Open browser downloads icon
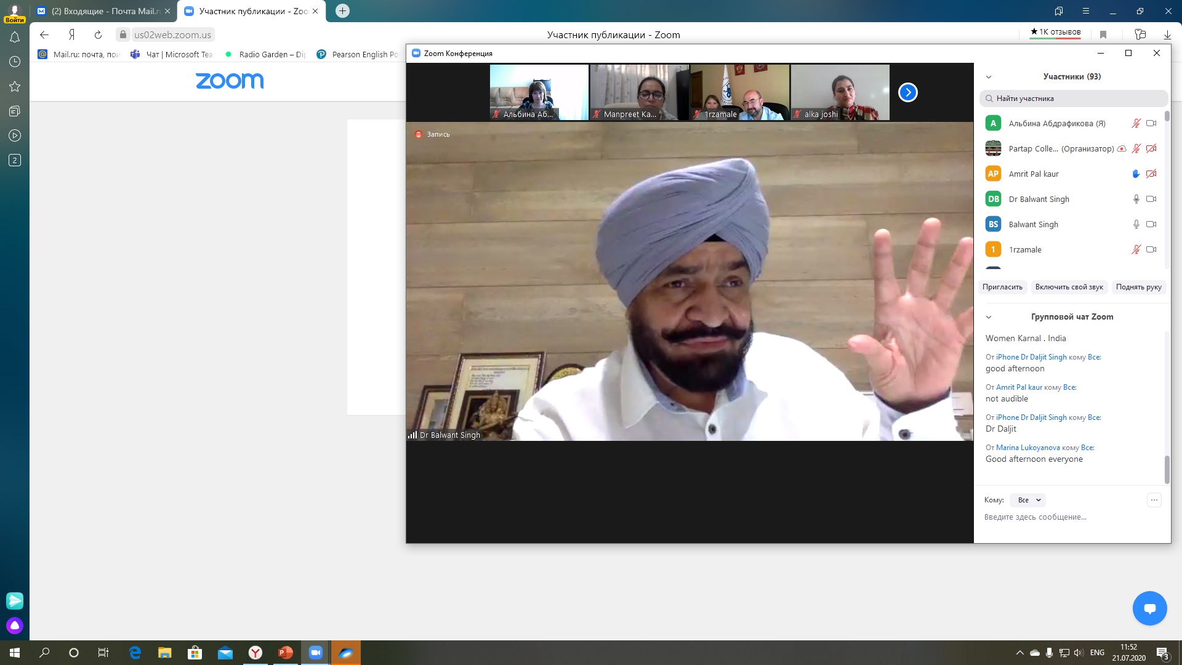The height and width of the screenshot is (665, 1182). pos(1167,34)
